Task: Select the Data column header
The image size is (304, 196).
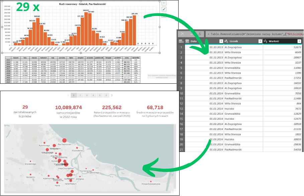Action: (x=204, y=41)
